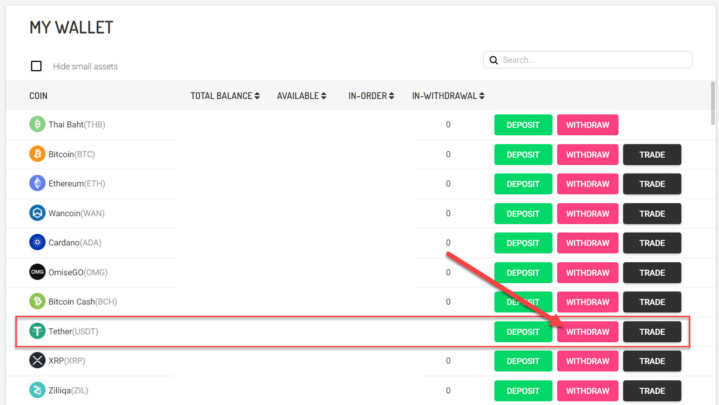Trade Cardano
This screenshot has width=719, height=405.
click(x=652, y=243)
